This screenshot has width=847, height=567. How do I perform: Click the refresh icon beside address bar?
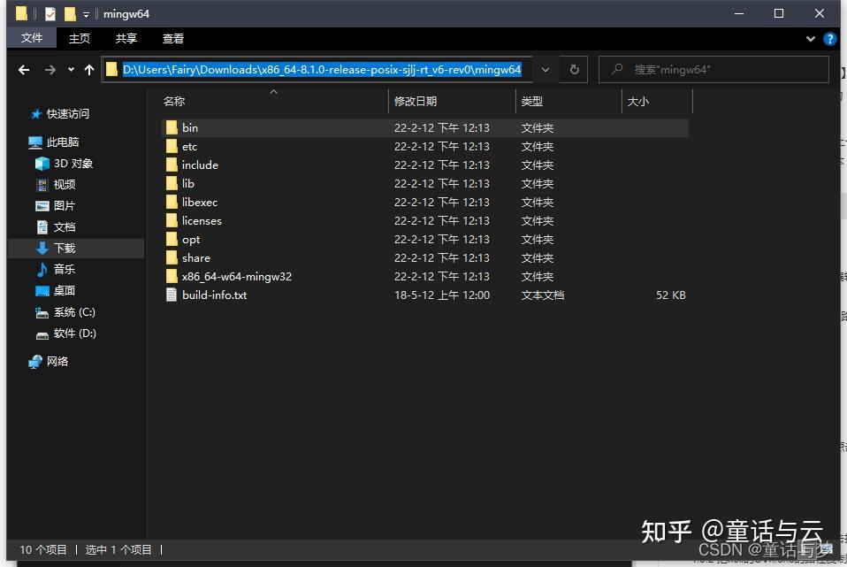(x=576, y=69)
